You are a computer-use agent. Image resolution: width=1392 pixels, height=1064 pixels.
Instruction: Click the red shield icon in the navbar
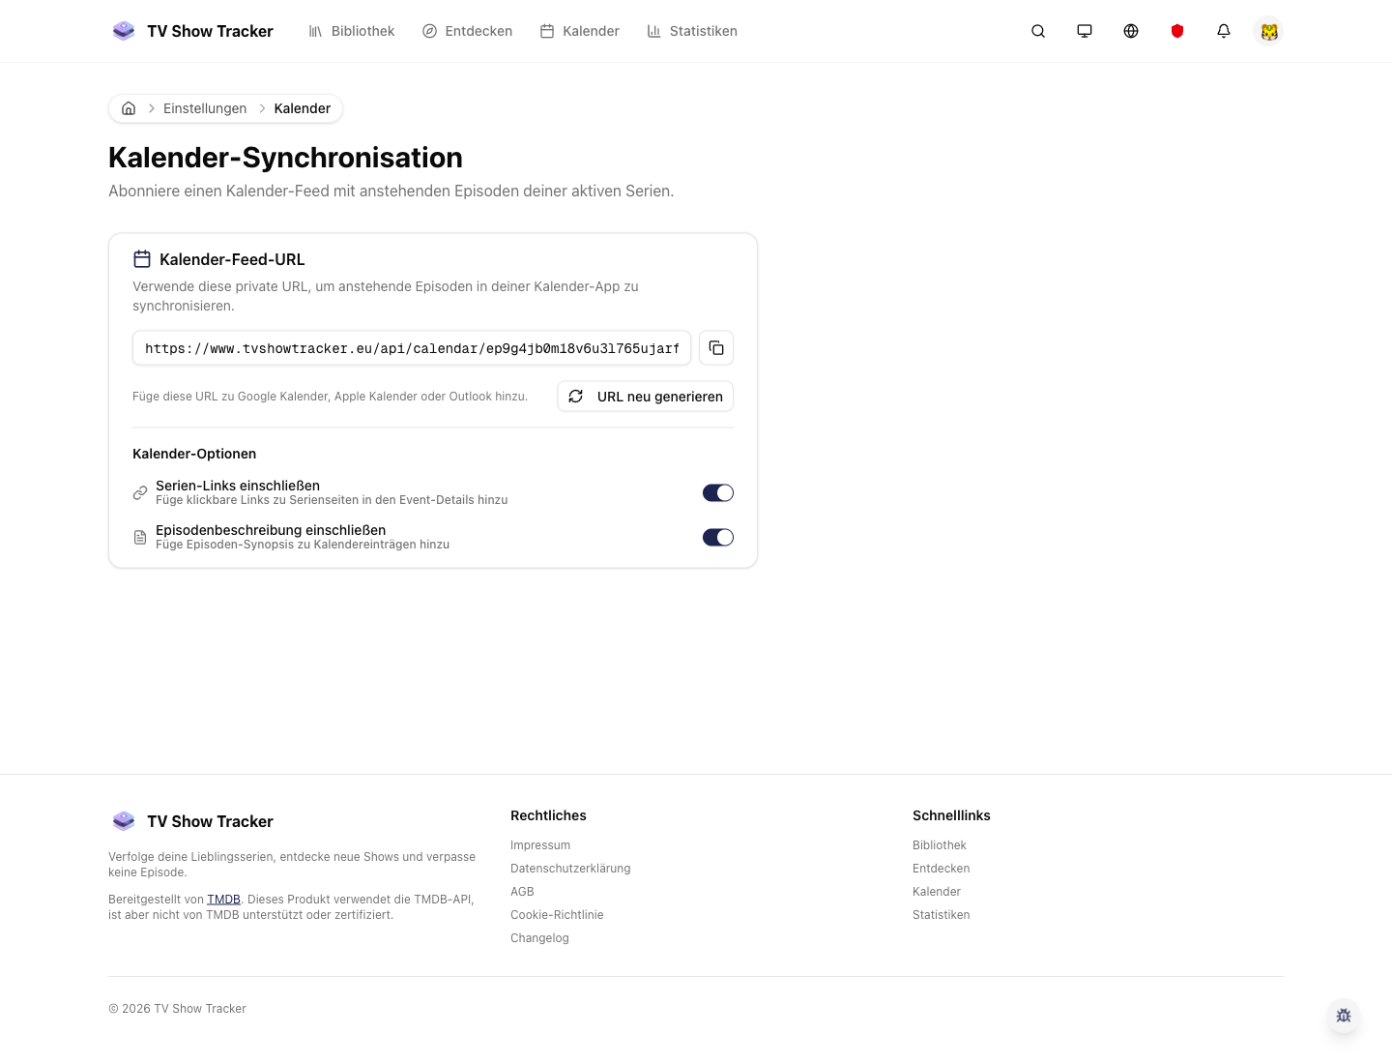pos(1177,31)
